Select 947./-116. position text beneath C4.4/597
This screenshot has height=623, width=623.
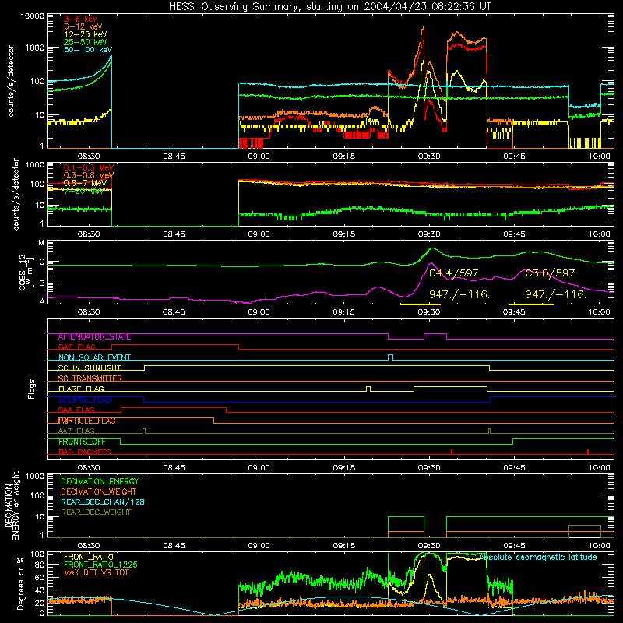[459, 294]
